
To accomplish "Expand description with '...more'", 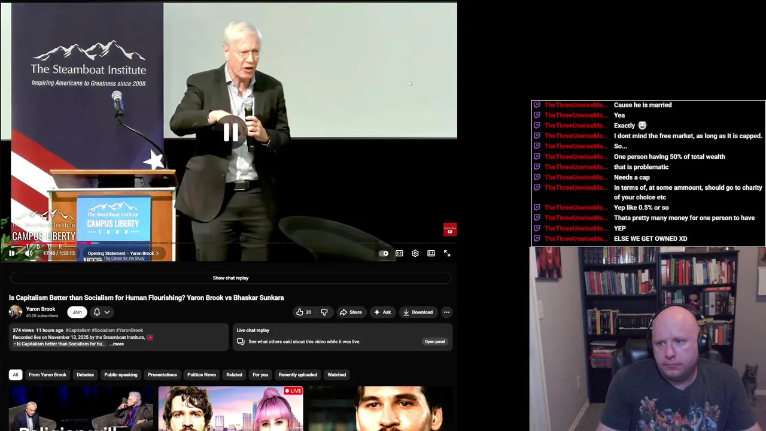I will (117, 344).
